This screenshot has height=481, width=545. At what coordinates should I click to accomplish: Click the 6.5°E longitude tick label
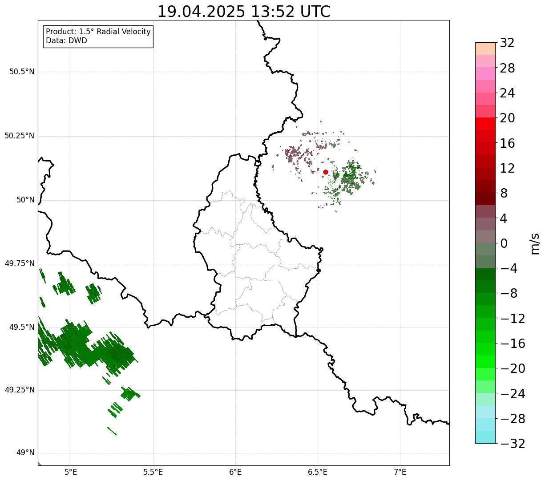(318, 472)
